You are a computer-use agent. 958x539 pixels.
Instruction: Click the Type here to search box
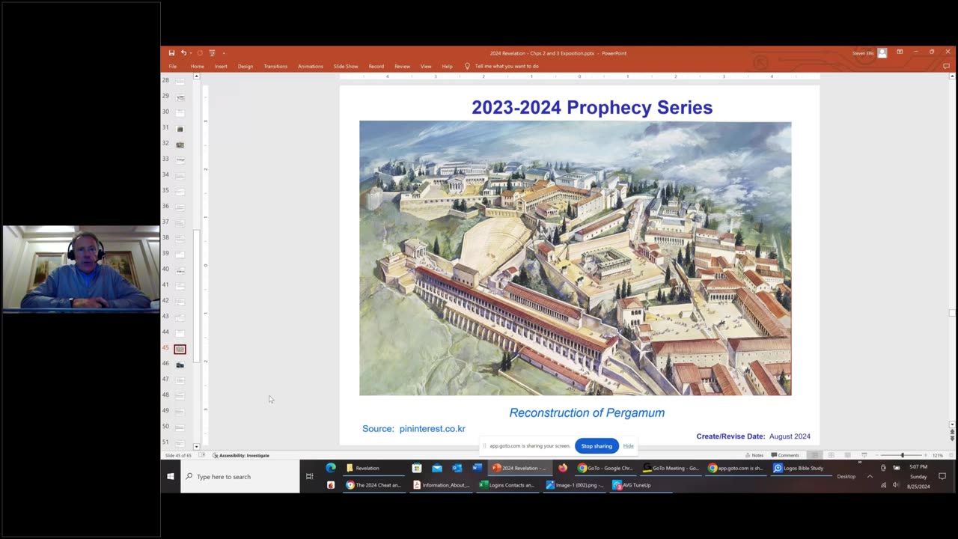pos(240,476)
